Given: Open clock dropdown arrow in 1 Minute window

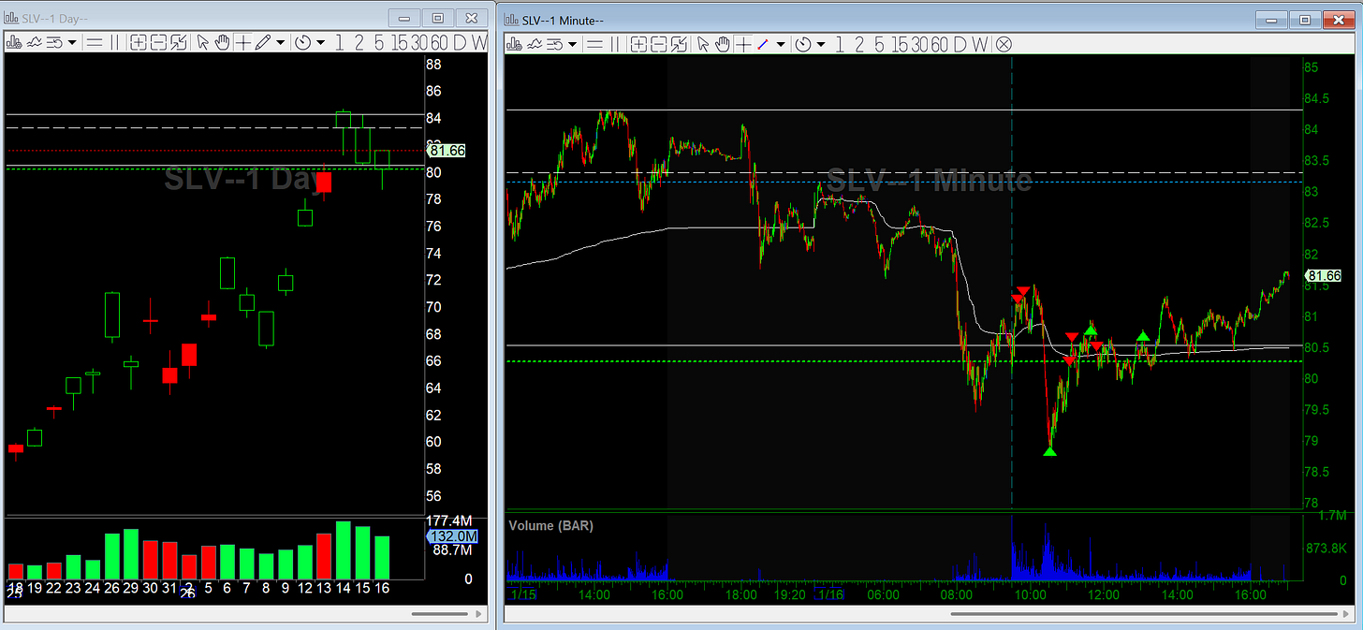Looking at the screenshot, I should (821, 44).
